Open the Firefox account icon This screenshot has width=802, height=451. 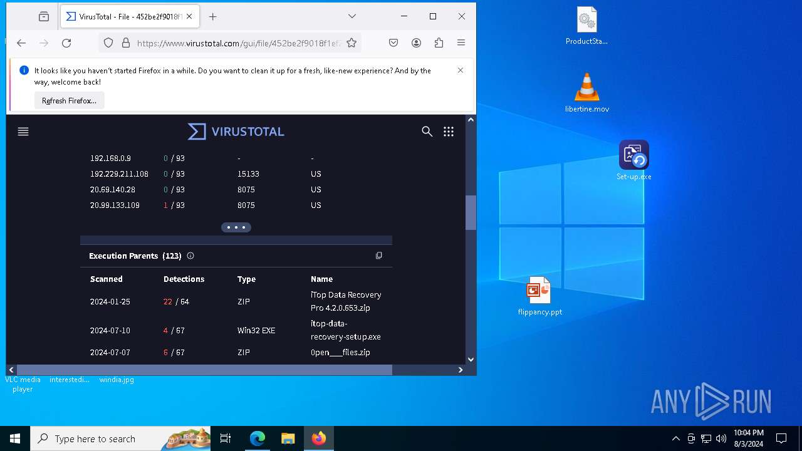tap(416, 43)
